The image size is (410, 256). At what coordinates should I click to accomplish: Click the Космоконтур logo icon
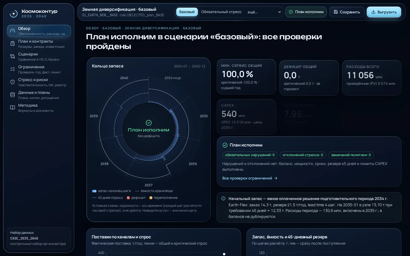click(x=13, y=14)
